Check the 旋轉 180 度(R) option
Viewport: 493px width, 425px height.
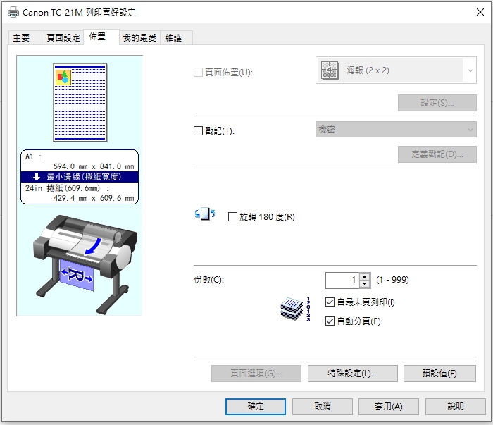(232, 217)
